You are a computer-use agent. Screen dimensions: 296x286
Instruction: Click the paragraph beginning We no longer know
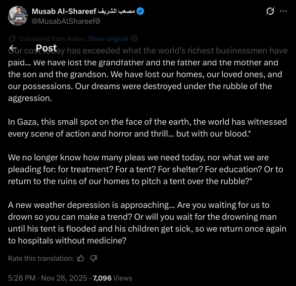146,169
